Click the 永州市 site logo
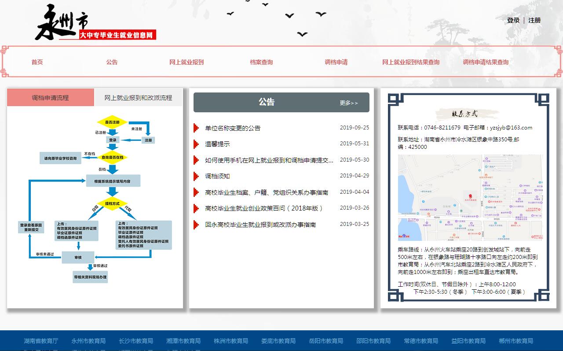563x351 pixels. point(95,23)
